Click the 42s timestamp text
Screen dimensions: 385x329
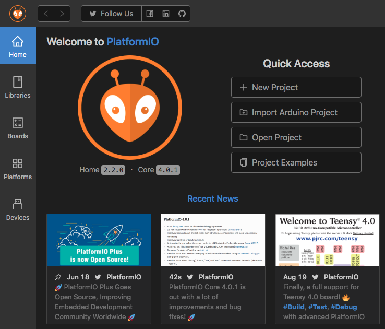click(x=175, y=277)
